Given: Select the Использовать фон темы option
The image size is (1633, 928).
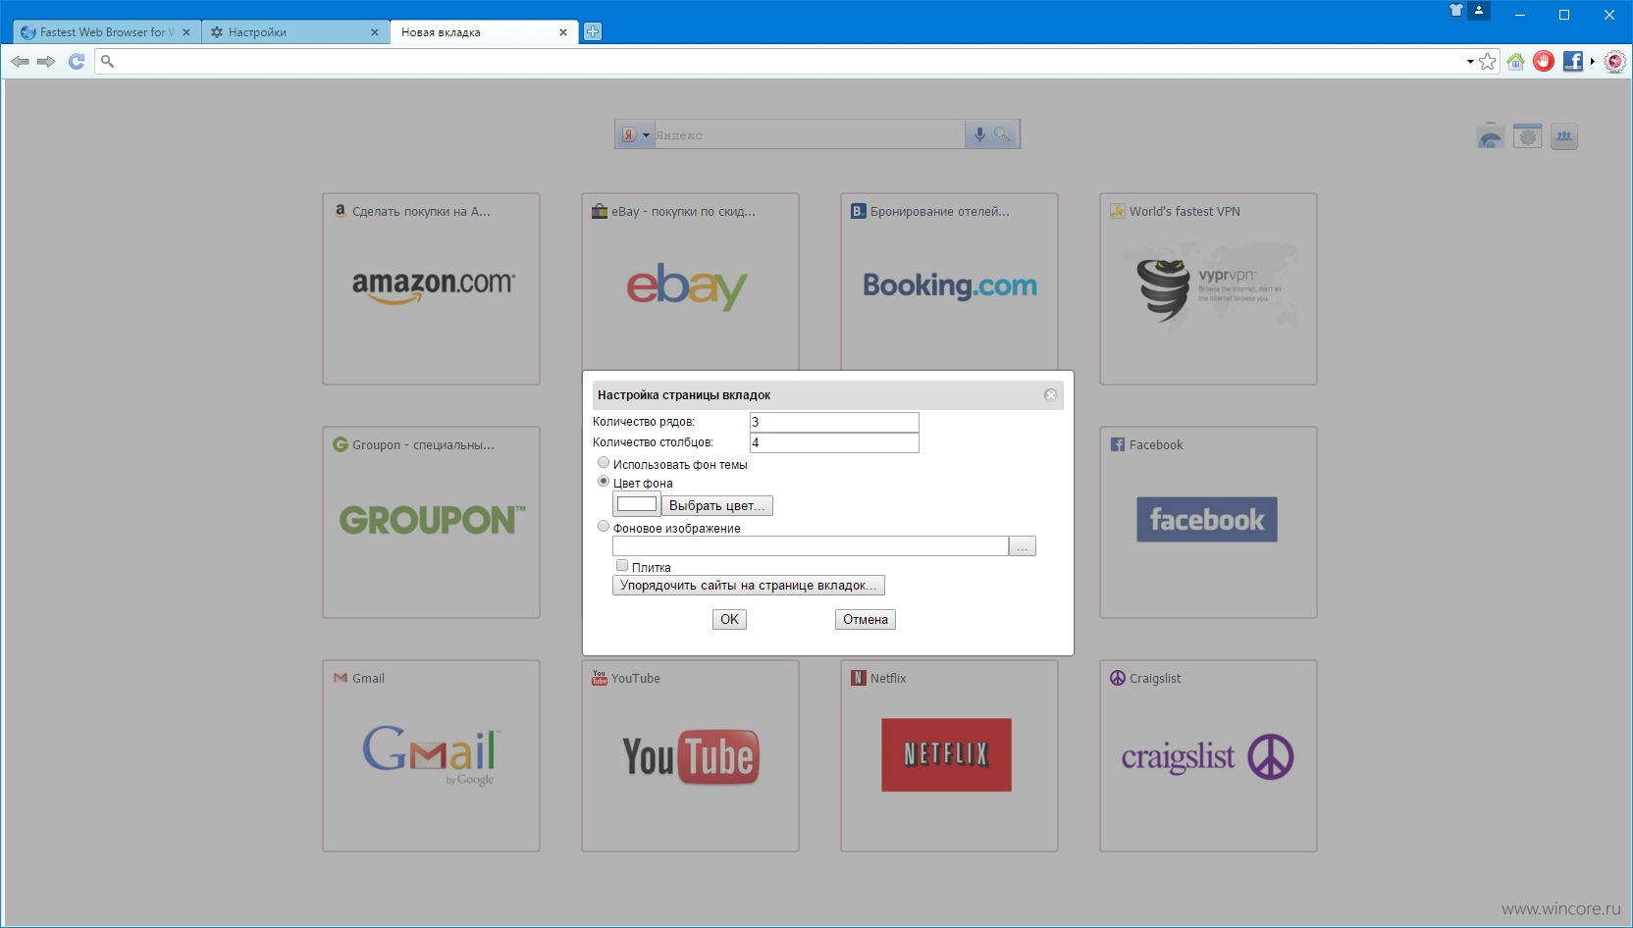Looking at the screenshot, I should click(604, 463).
